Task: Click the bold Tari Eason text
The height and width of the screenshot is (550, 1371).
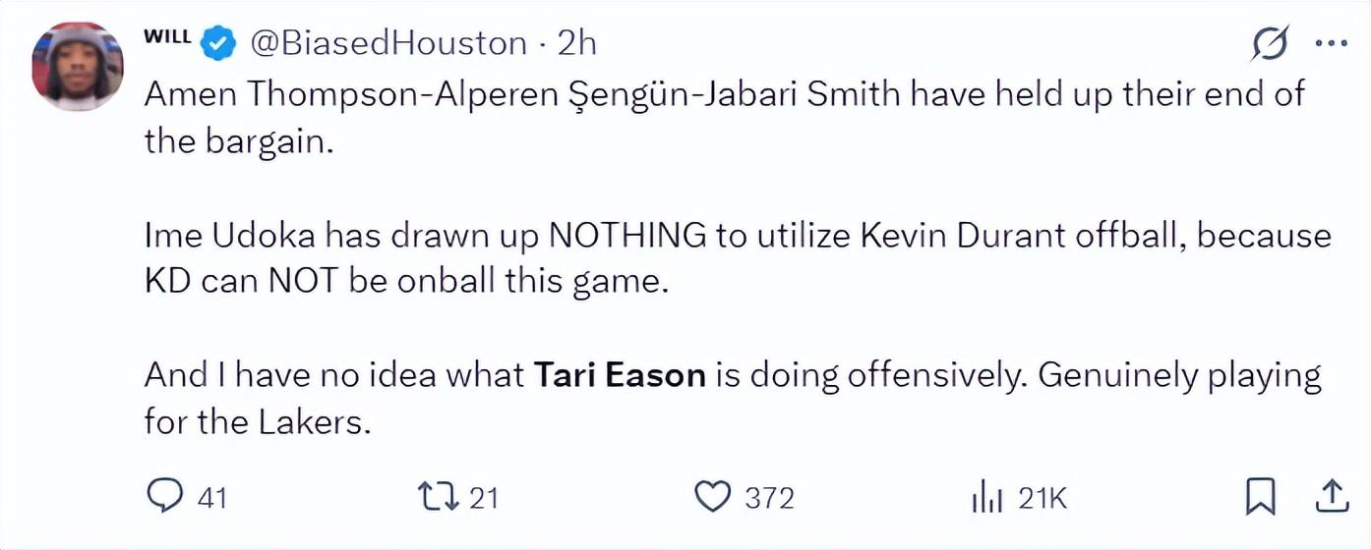Action: pyautogui.click(x=620, y=375)
